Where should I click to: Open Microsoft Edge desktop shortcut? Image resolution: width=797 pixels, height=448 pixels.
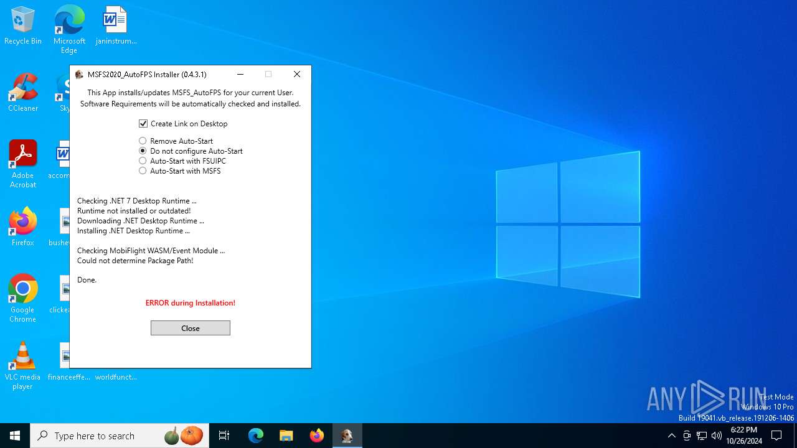click(x=69, y=30)
